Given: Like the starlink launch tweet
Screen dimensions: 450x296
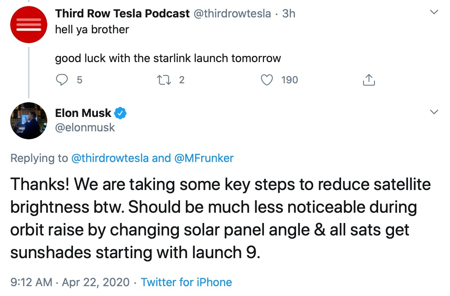Looking at the screenshot, I should click(267, 80).
